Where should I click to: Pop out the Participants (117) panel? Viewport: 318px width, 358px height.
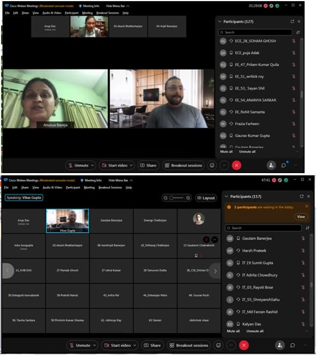(302, 196)
